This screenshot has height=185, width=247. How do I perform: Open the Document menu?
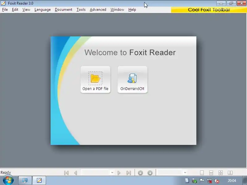[64, 10]
